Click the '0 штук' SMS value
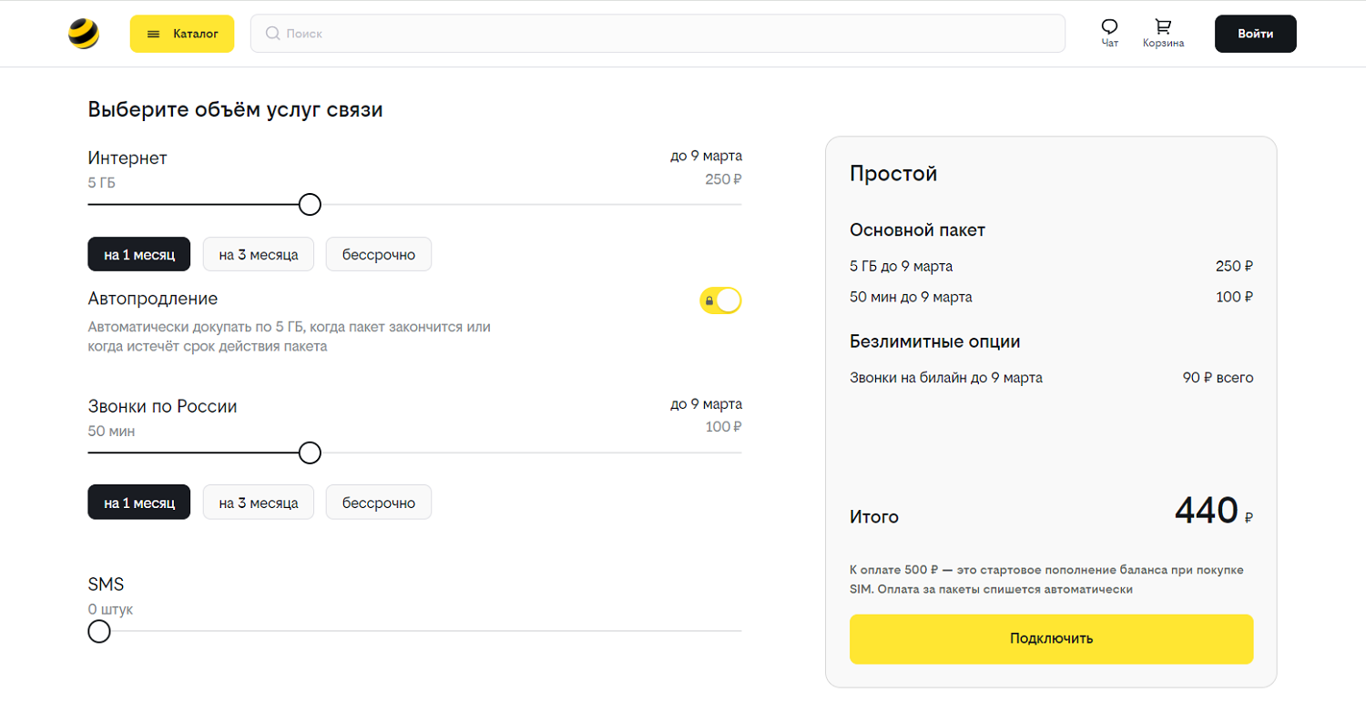The width and height of the screenshot is (1366, 702). point(110,609)
